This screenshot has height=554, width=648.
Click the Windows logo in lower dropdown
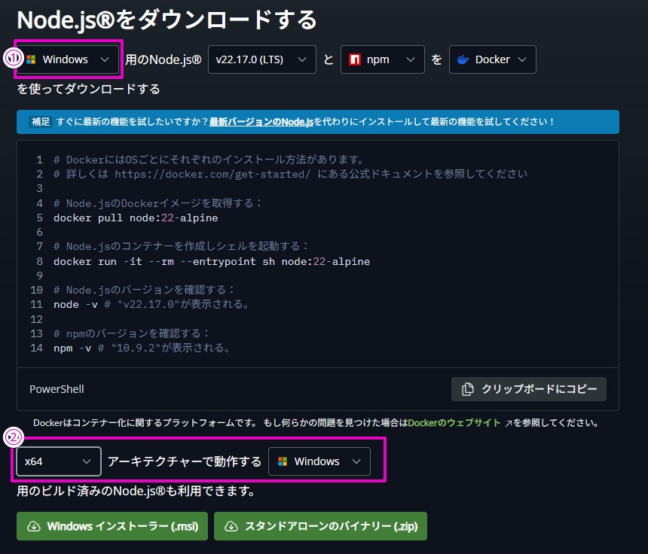[x=283, y=461]
